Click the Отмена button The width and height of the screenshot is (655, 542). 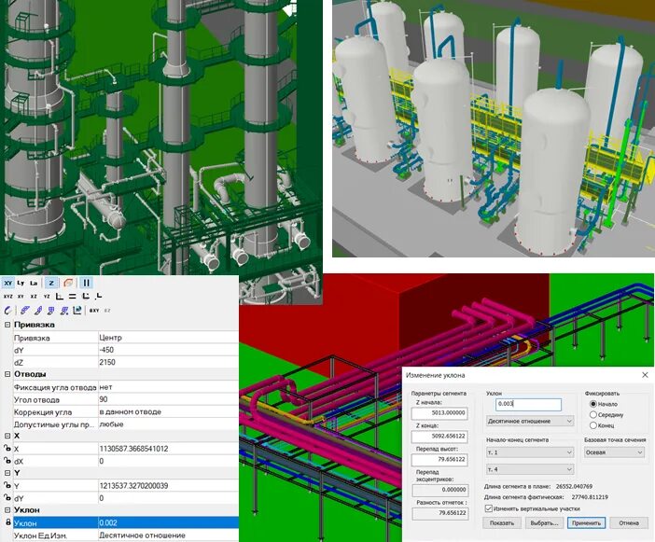pyautogui.click(x=629, y=522)
